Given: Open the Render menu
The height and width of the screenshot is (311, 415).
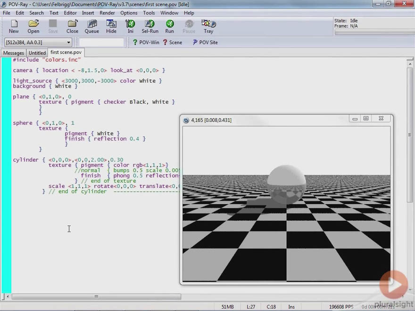Looking at the screenshot, I should [x=107, y=13].
